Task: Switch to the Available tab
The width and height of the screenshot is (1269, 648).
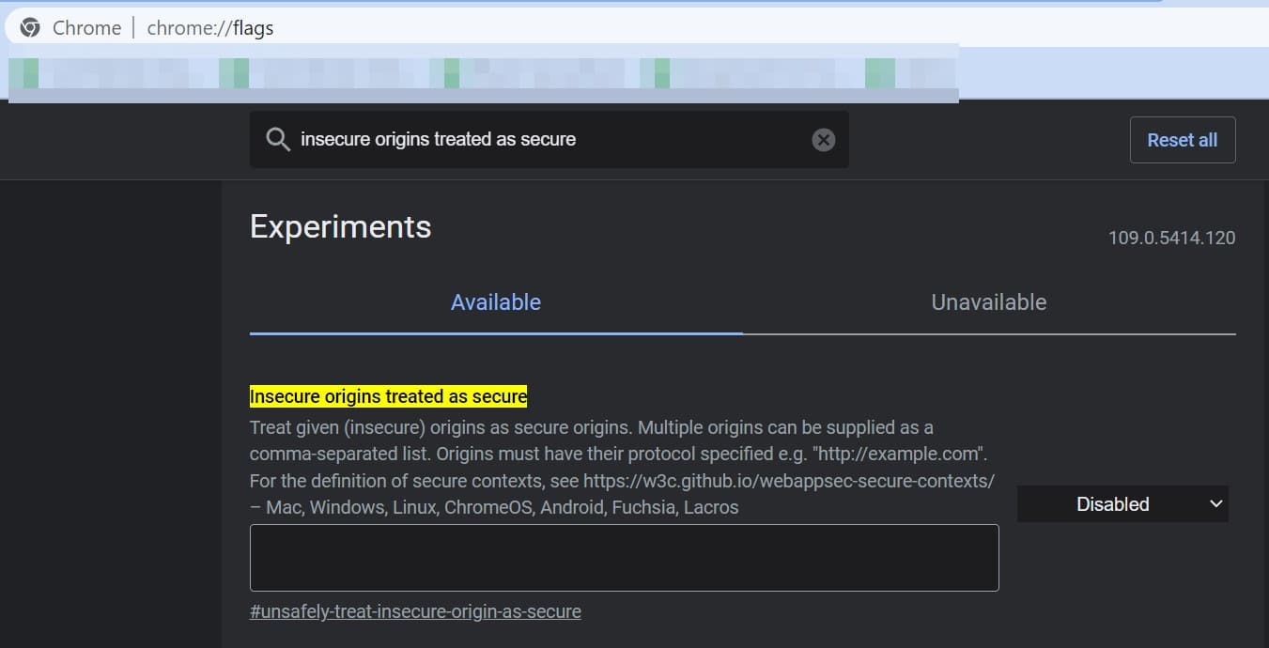Action: coord(496,302)
